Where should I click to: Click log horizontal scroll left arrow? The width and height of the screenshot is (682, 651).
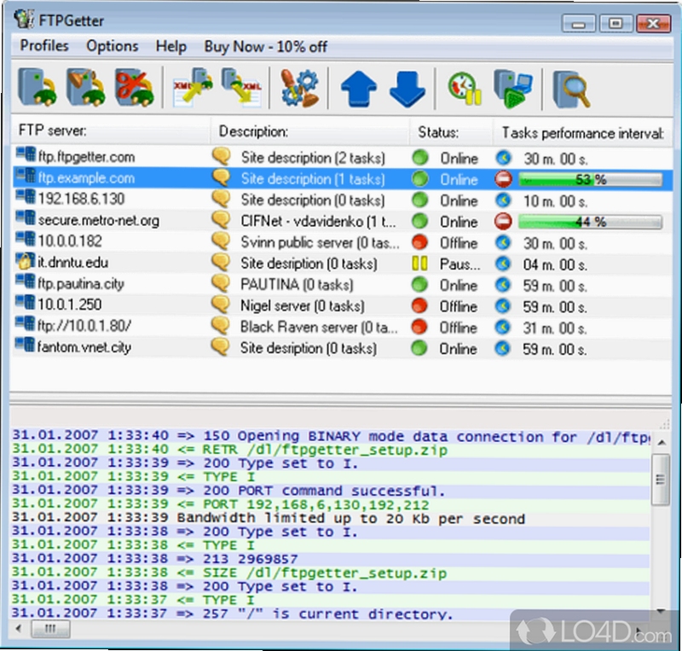click(18, 628)
